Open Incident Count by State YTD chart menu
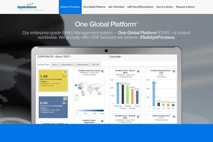 (174, 71)
